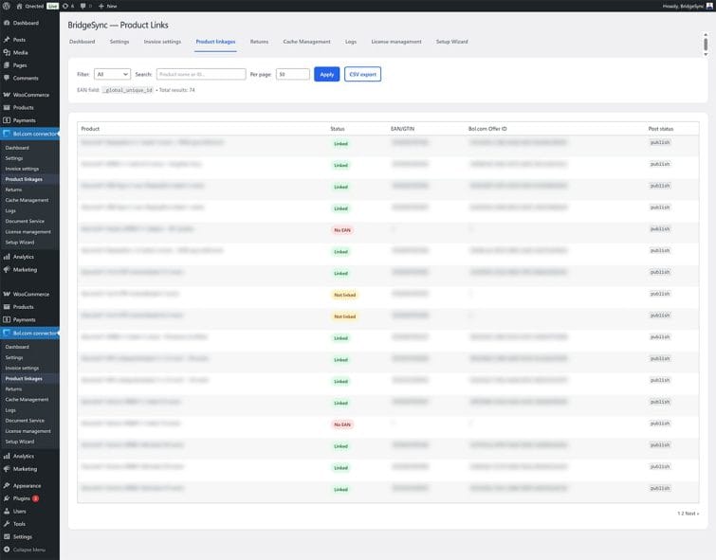Click the Bol.com Offer ID column header
The width and height of the screenshot is (716, 560).
487,129
